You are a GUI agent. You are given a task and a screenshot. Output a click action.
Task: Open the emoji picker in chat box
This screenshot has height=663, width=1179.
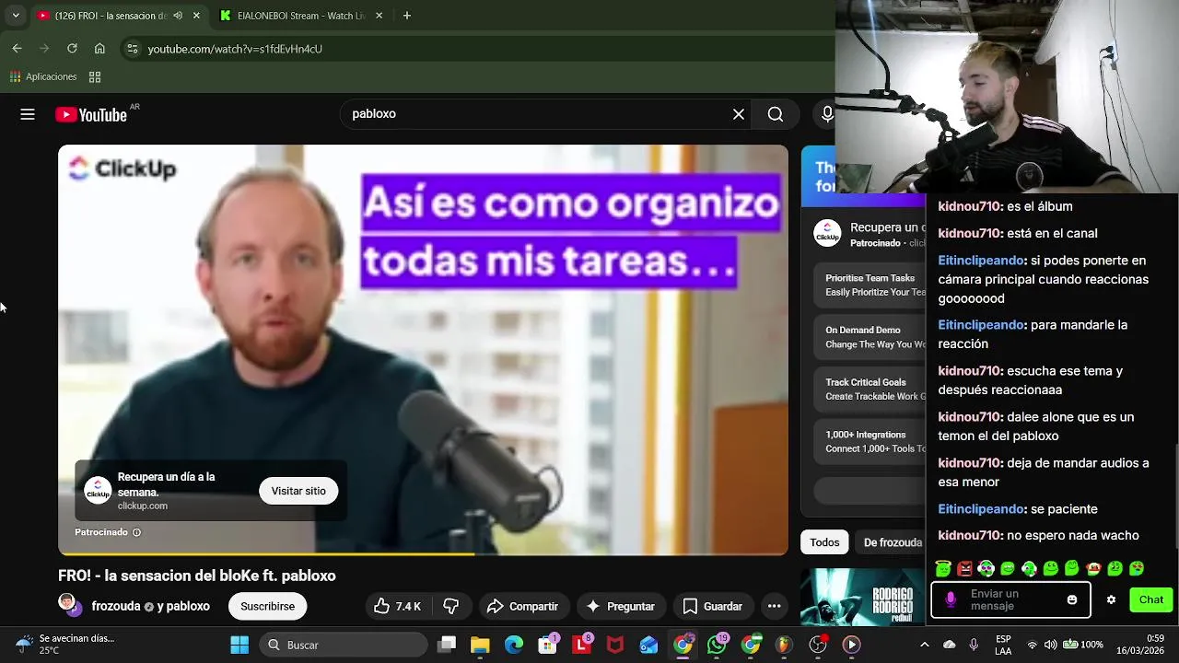[x=1072, y=600]
